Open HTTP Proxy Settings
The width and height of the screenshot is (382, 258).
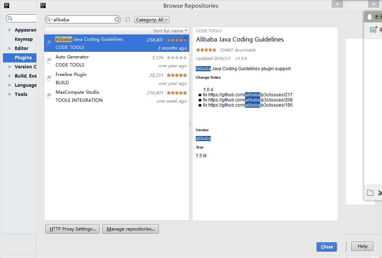[x=72, y=229]
